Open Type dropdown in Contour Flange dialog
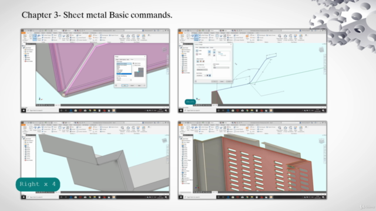This screenshot has width=376, height=211. pos(221,68)
